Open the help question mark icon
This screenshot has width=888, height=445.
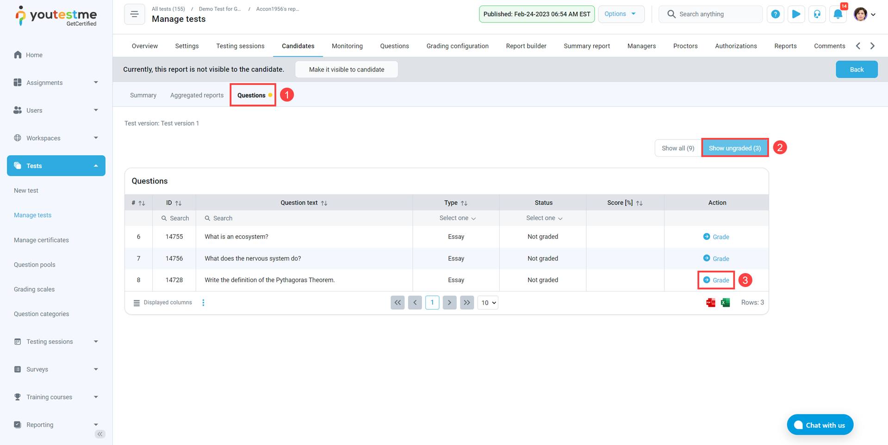point(775,14)
